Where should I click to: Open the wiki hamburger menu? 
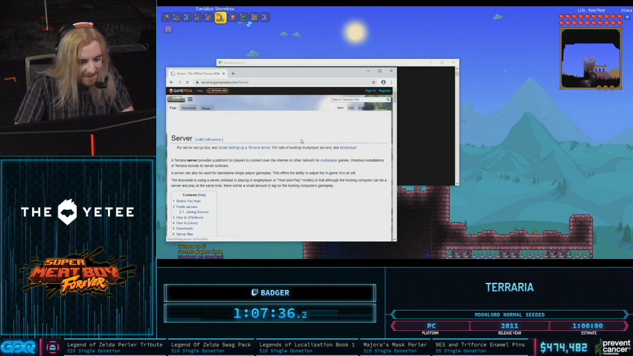pos(190,99)
